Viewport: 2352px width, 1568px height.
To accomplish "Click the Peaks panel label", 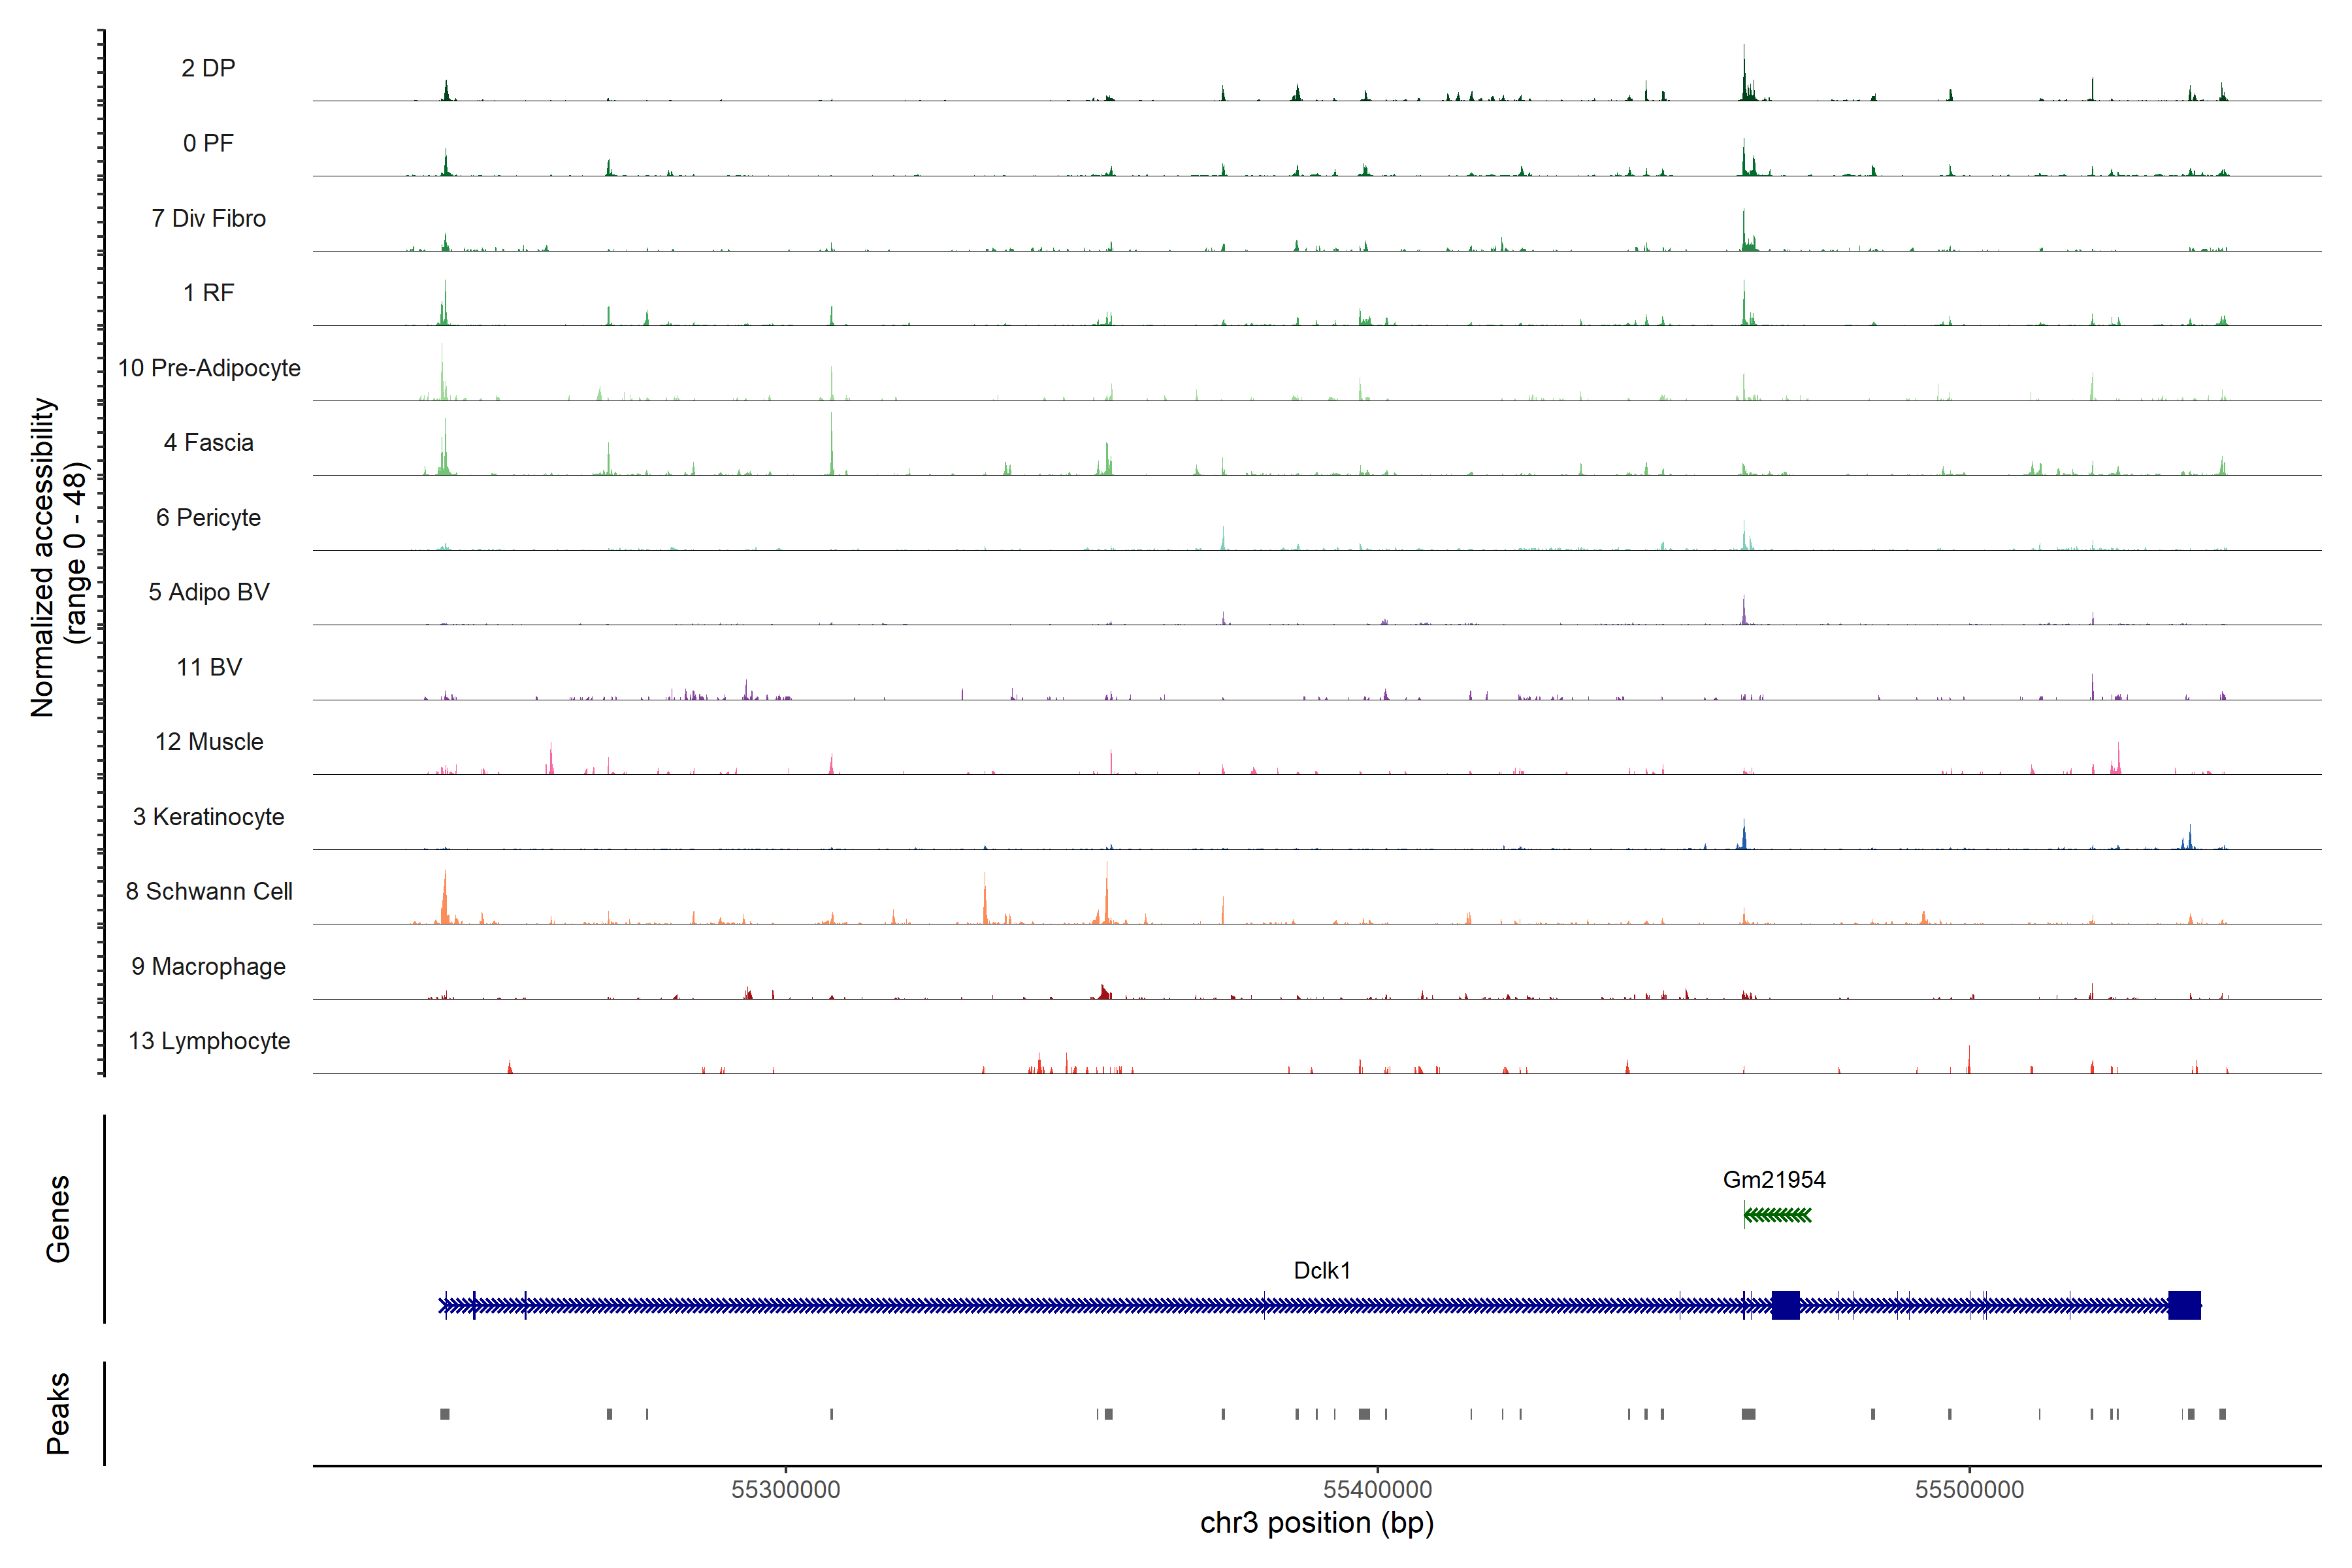I will coord(58,1413).
